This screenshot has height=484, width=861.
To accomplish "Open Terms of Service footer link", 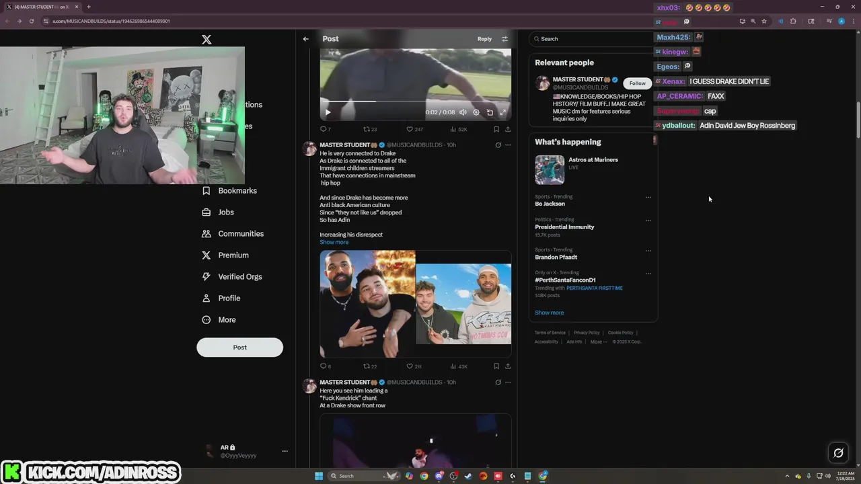I will 550,333.
